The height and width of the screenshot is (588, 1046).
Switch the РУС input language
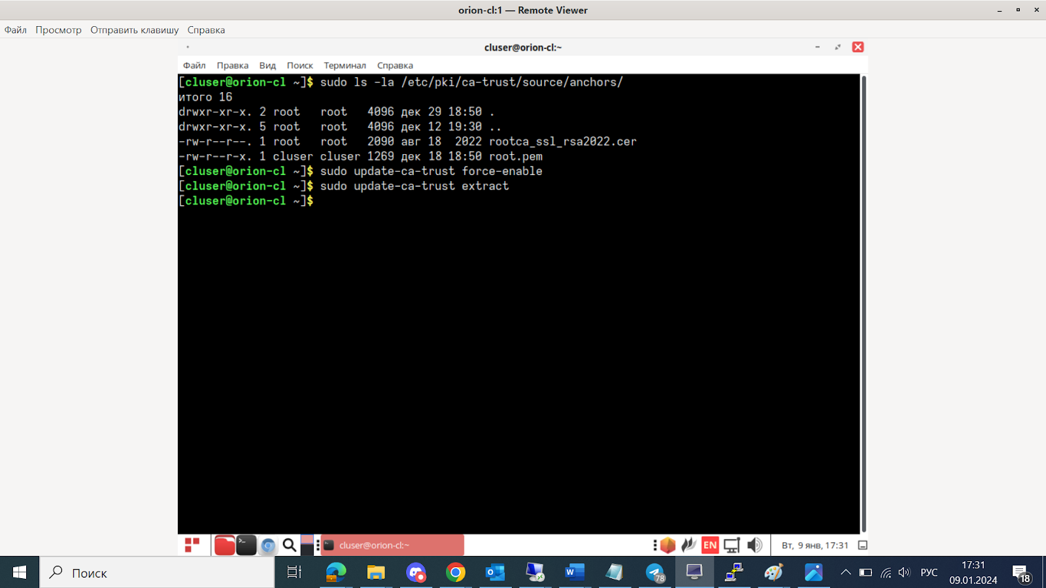[929, 572]
